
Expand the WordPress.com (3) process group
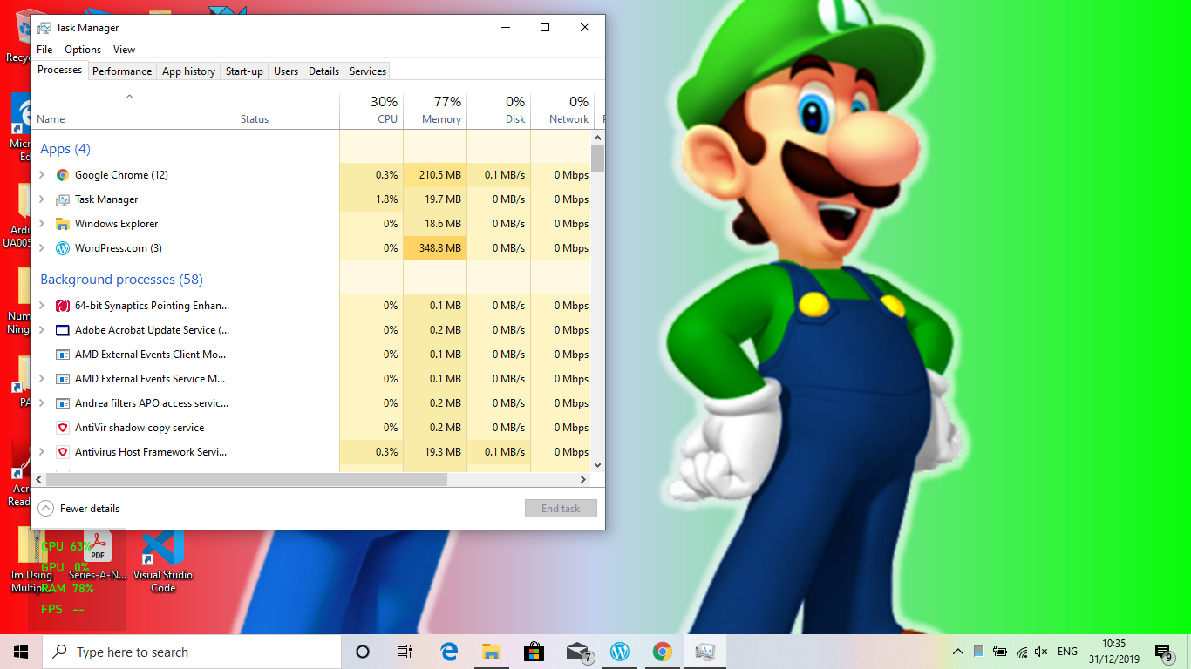click(41, 248)
